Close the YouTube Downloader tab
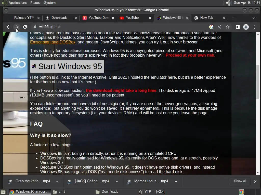Image resolution: width=261 pixels, height=195 pixels. click(x=113, y=18)
